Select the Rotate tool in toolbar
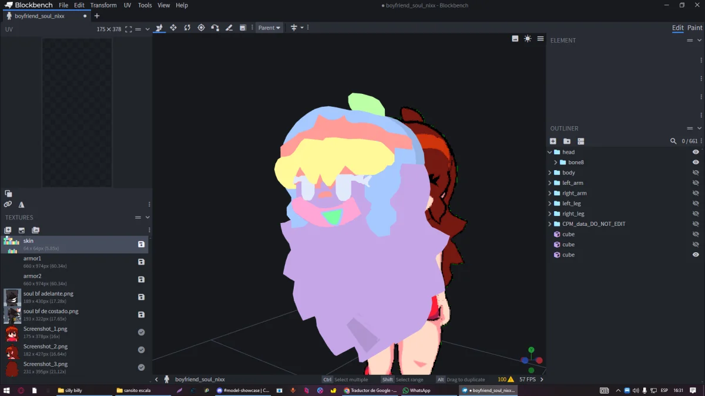The height and width of the screenshot is (396, 705). point(187,28)
